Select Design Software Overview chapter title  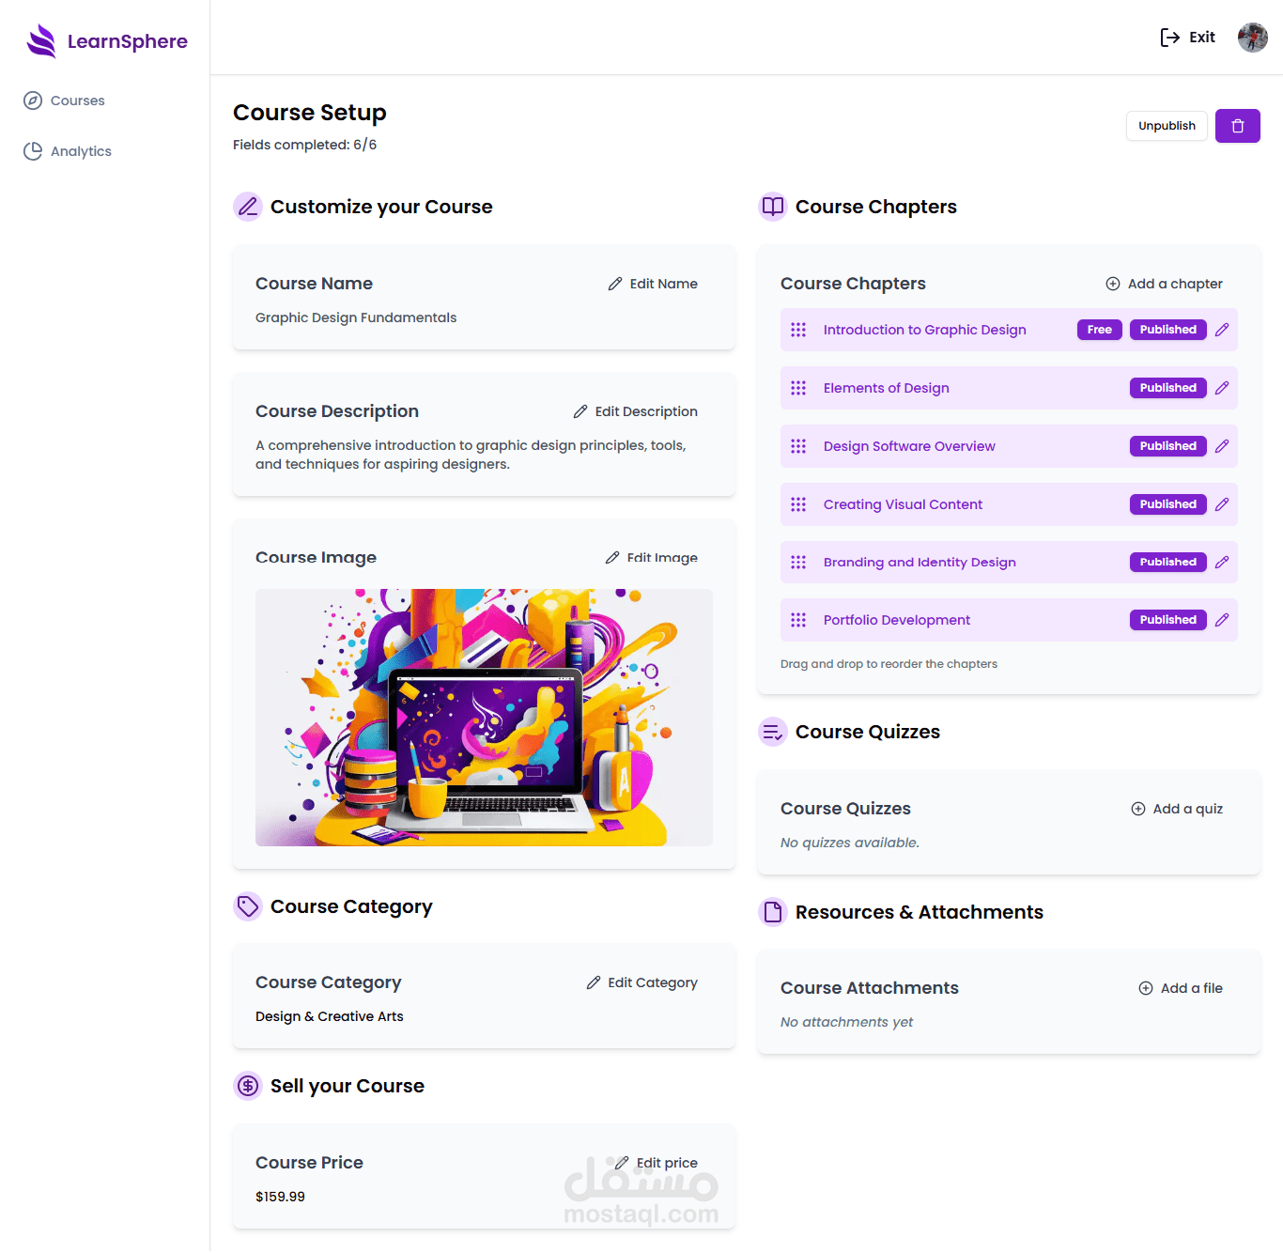pyautogui.click(x=909, y=446)
